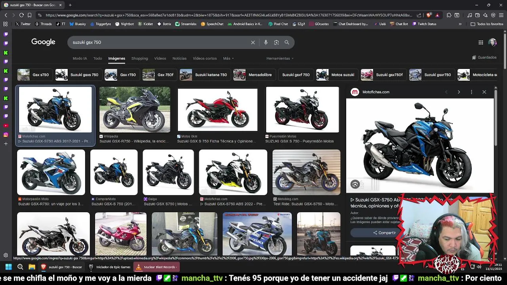Reload the page
Image resolution: width=507 pixels, height=285 pixels.
point(21,15)
